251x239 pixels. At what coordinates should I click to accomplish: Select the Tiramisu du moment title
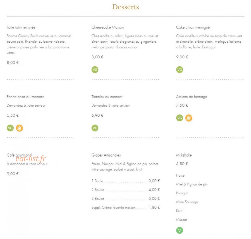107,97
